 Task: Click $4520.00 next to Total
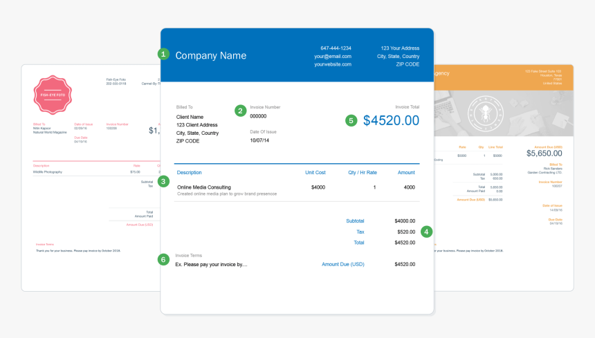405,243
